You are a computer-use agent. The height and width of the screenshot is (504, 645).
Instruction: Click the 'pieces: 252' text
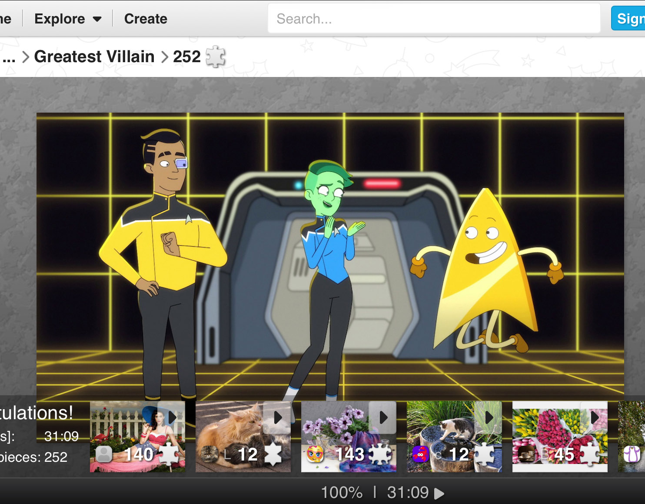tap(34, 457)
